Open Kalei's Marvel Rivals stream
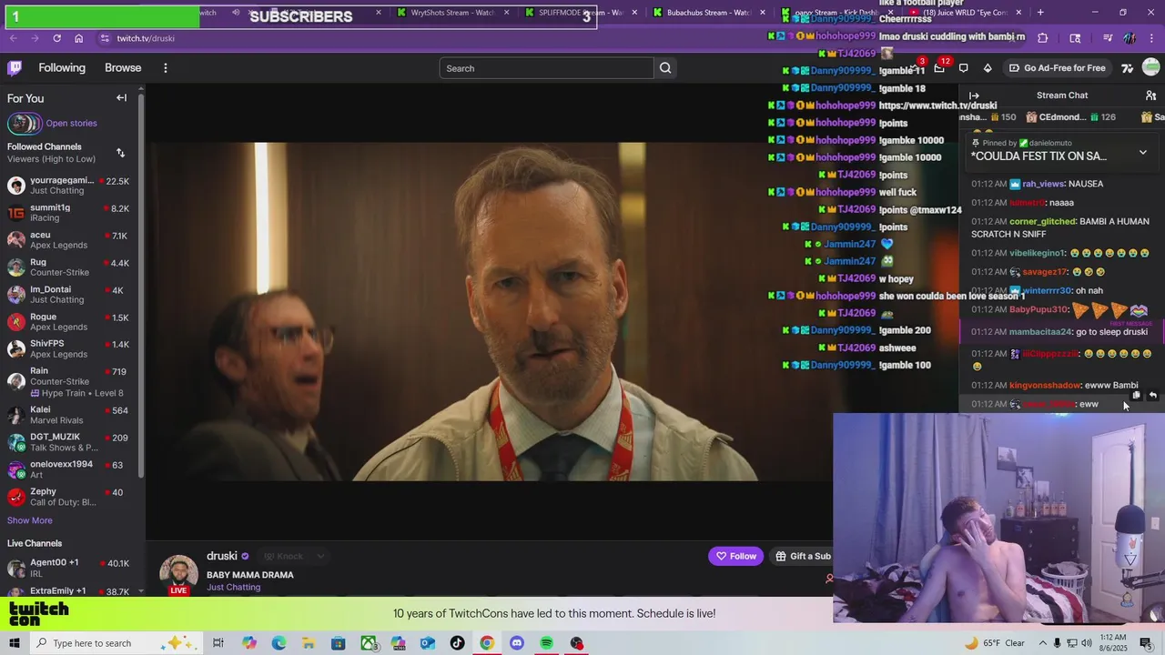This screenshot has height=655, width=1165. coord(70,416)
